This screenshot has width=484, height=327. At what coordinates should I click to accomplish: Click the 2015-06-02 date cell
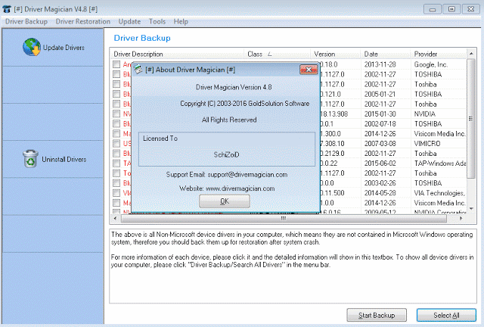point(380,163)
